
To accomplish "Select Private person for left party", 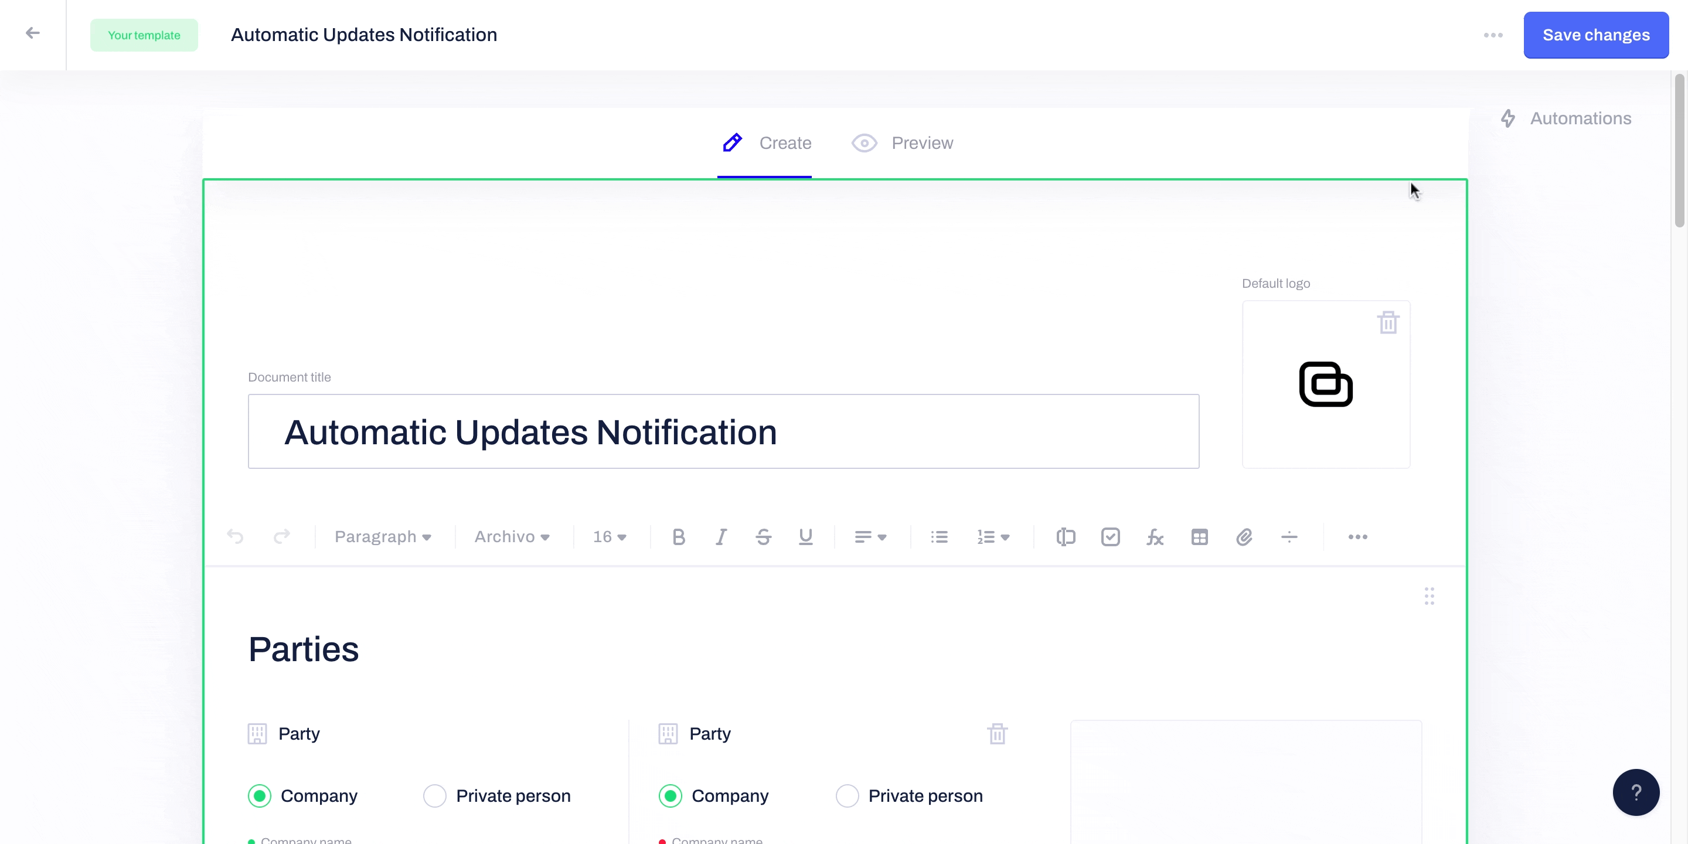I will [x=436, y=795].
